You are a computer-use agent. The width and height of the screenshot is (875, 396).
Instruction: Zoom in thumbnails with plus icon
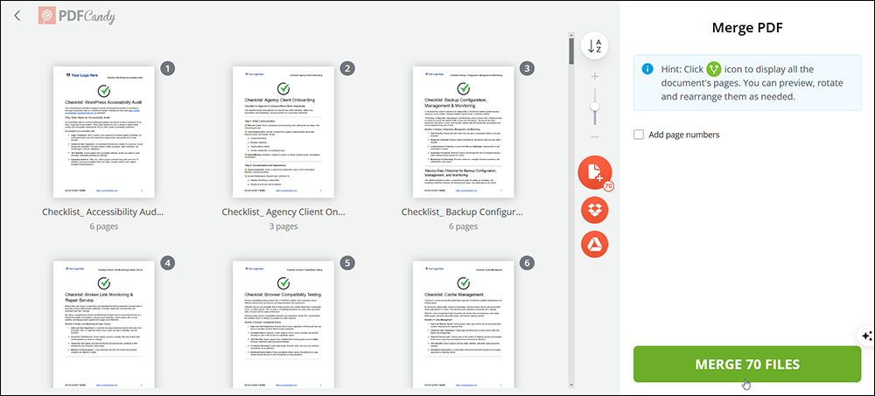[595, 76]
